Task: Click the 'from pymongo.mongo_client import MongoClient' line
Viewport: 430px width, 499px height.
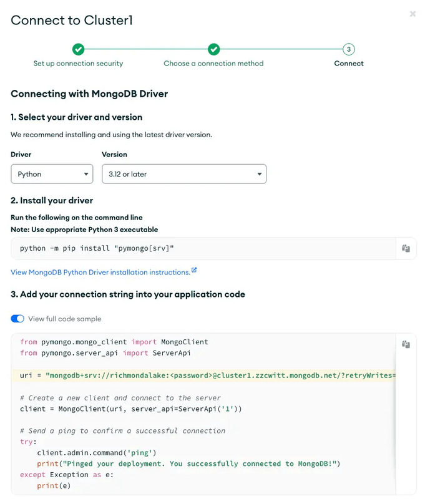Action: point(114,342)
